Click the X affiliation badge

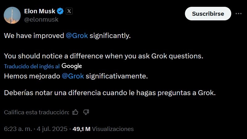point(69,11)
